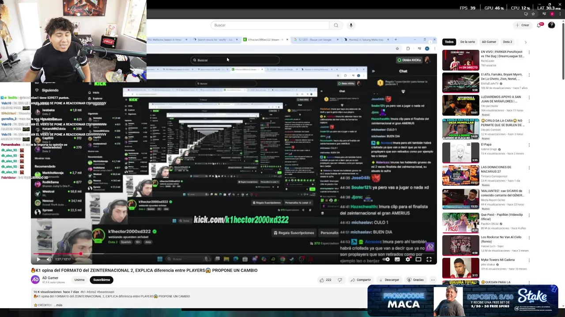The width and height of the screenshot is (565, 317).
Task: Open options menu for EN VIVO PARKER.PeruReject video
Action: point(529,52)
